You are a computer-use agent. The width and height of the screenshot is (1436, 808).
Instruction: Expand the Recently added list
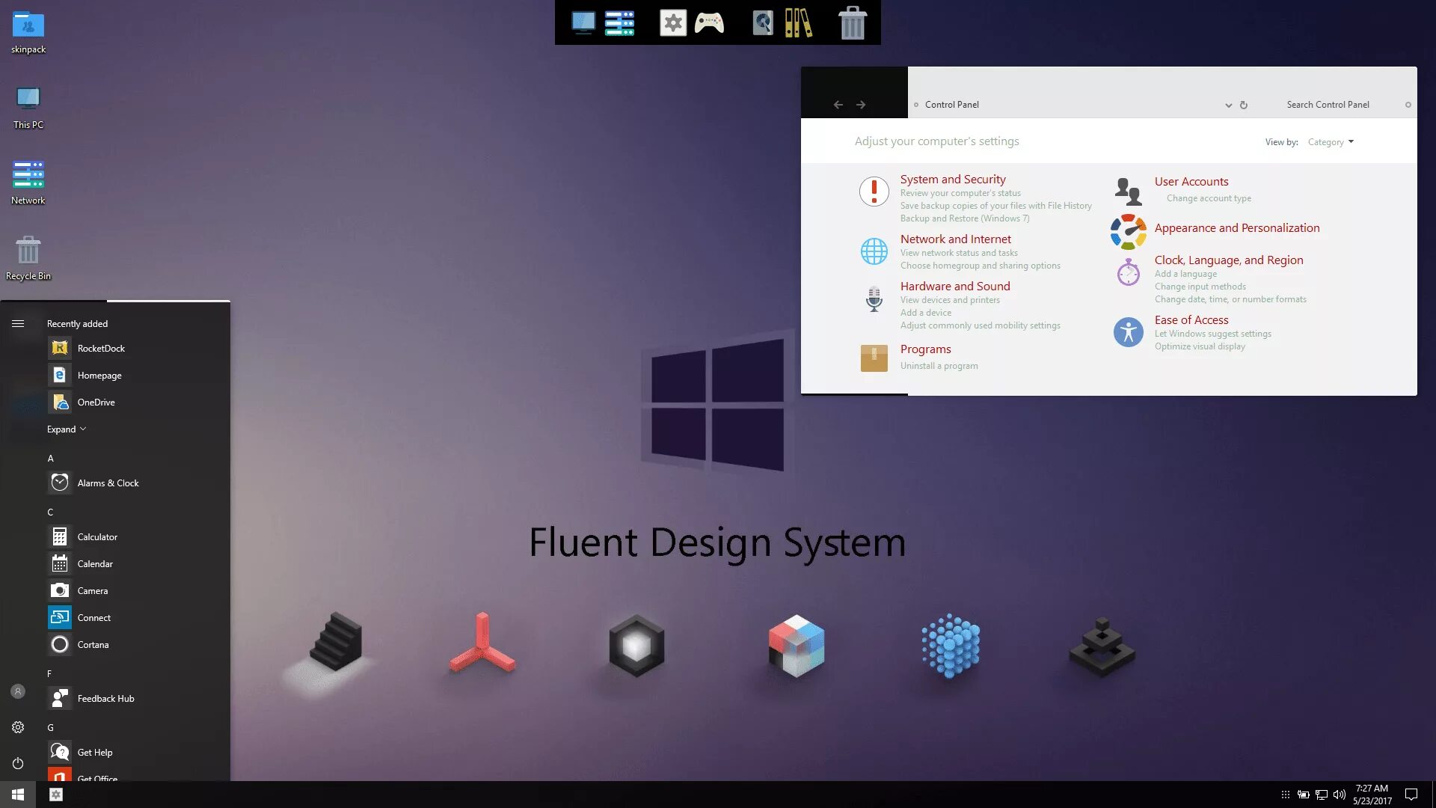[x=66, y=429]
